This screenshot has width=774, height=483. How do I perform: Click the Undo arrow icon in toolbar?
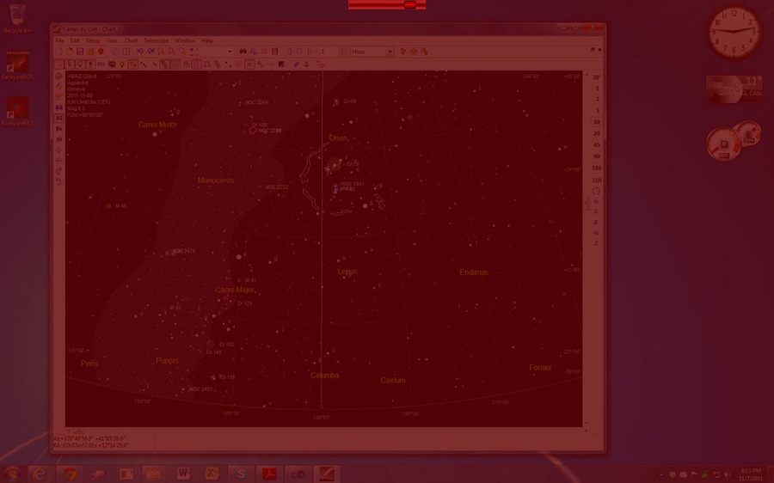pos(140,52)
